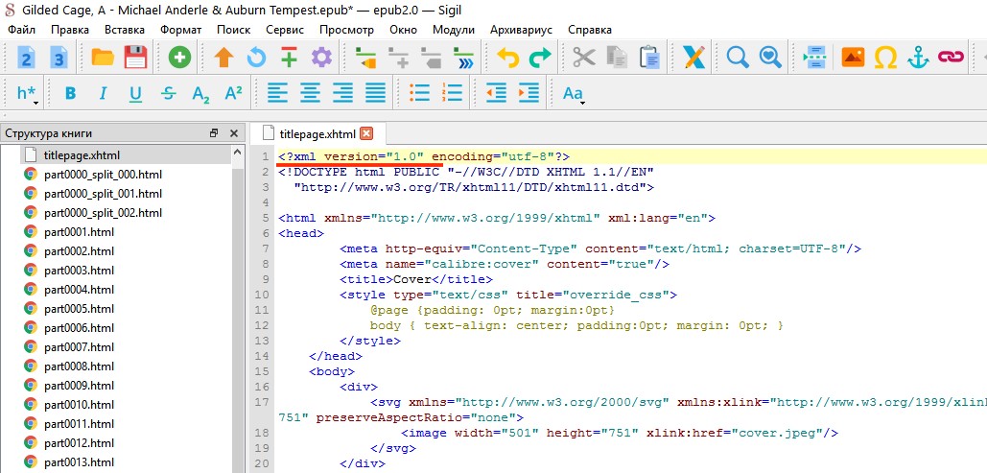This screenshot has height=473, width=987.
Task: Toggle Bold formatting
Action: pos(70,94)
